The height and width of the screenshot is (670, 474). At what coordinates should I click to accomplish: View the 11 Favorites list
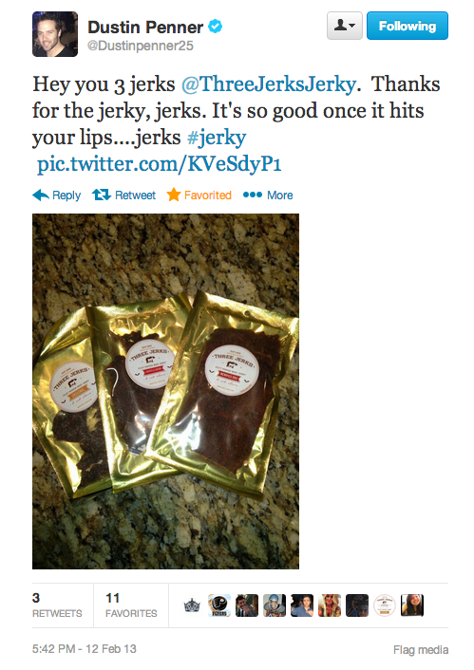point(131,605)
